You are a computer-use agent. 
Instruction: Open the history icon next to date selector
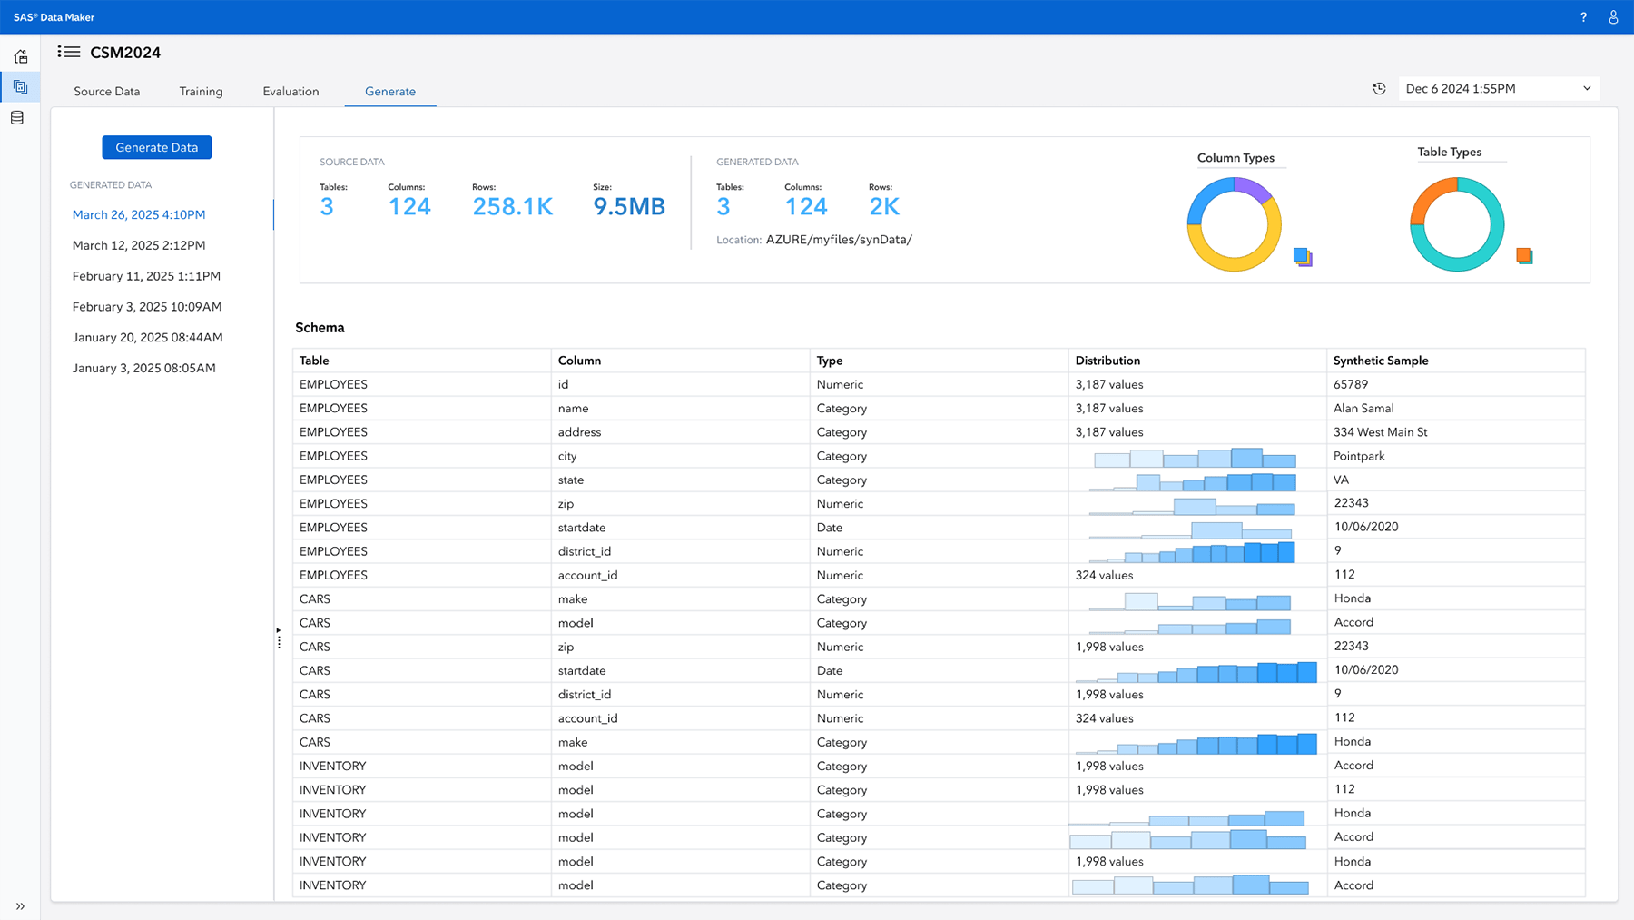[1379, 88]
